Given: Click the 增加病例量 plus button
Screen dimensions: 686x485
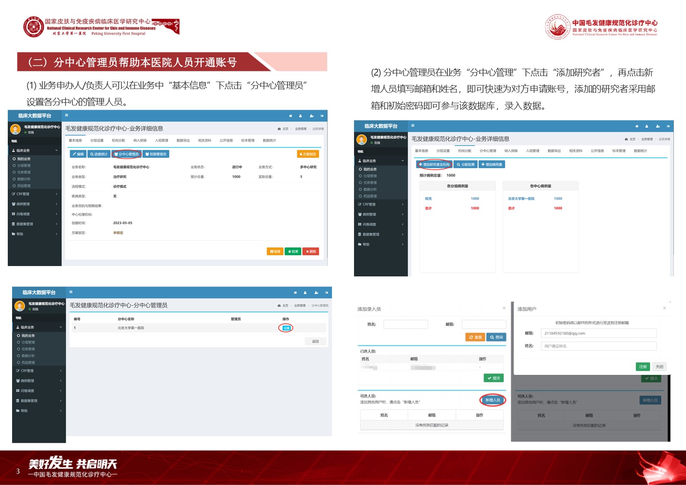Looking at the screenshot, I should tap(492, 165).
